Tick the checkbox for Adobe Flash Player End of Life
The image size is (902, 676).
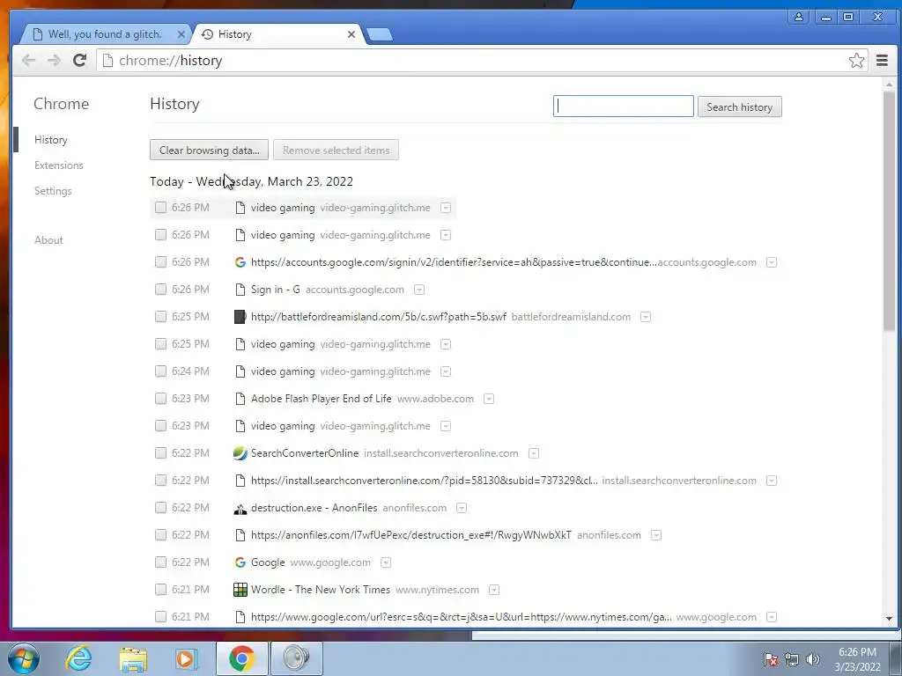point(160,399)
